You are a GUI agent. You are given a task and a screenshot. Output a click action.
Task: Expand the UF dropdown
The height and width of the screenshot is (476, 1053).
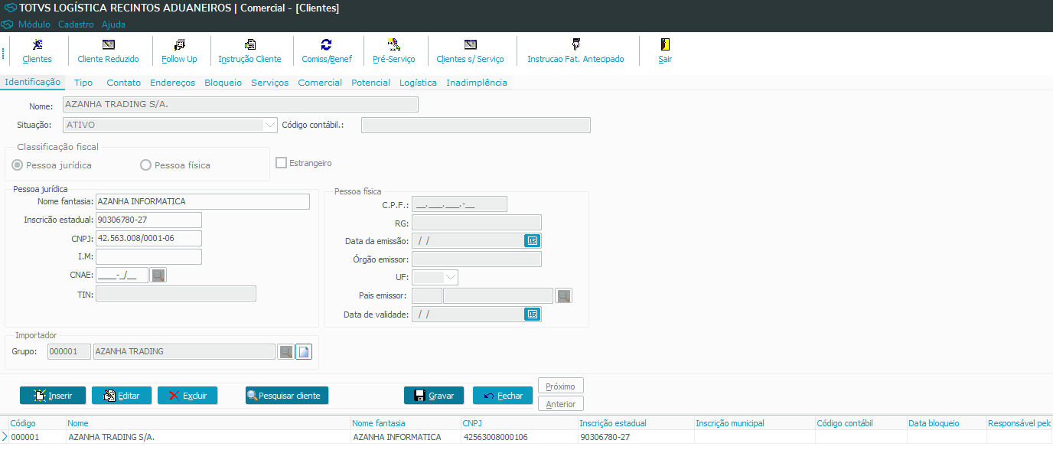[x=451, y=277]
